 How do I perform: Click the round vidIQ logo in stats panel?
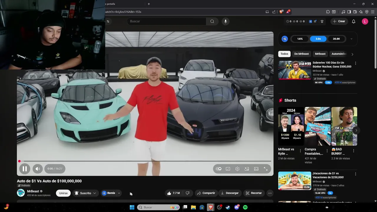pos(285,39)
